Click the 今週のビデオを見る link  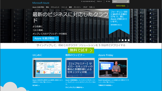point(105,85)
